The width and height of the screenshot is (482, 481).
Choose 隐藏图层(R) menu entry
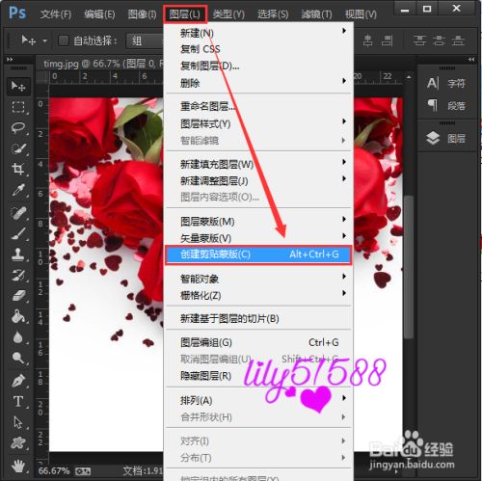click(x=257, y=376)
